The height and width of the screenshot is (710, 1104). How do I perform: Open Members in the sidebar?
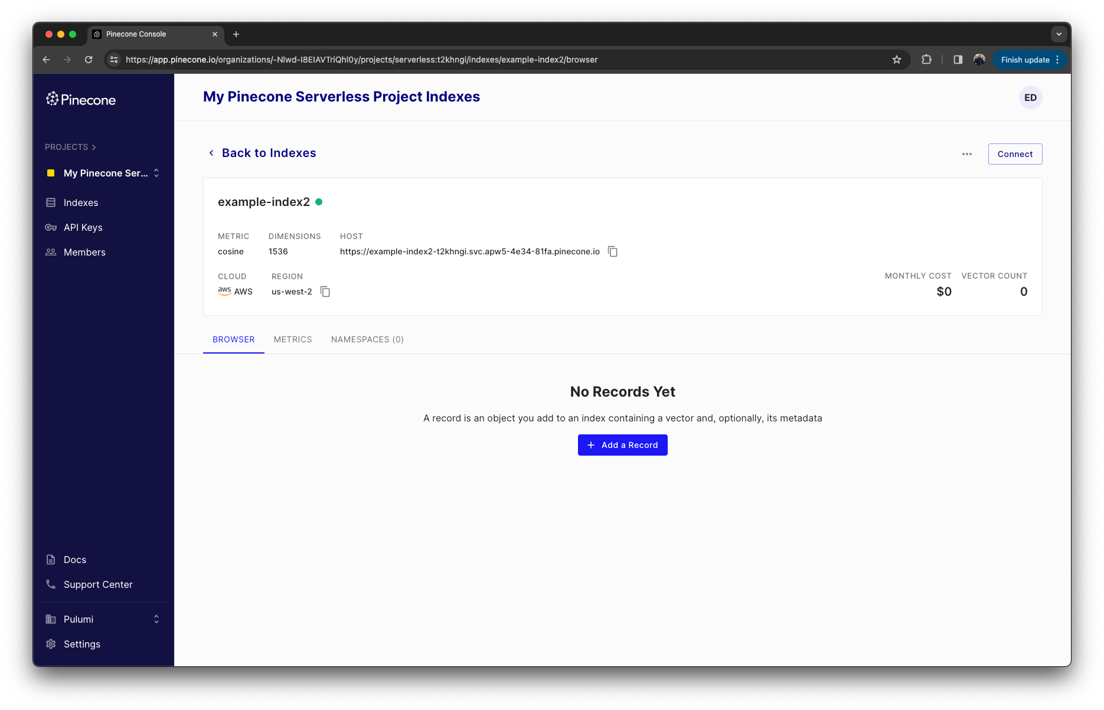(84, 252)
